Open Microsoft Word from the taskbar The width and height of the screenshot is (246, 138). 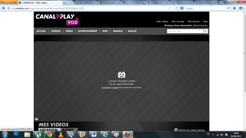[94, 135]
